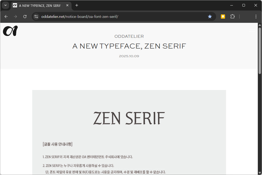
Task: Click the browser forward arrow
Action: pyautogui.click(x=15, y=17)
